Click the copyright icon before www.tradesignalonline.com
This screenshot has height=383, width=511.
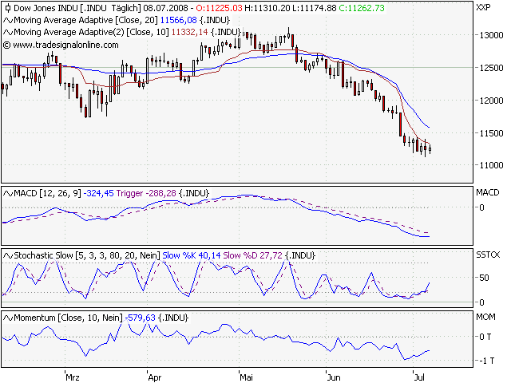pyautogui.click(x=7, y=44)
